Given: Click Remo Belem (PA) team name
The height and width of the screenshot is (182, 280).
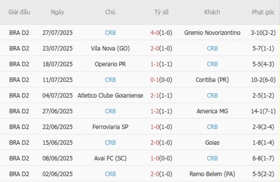Looking at the screenshot, I should click(x=212, y=174).
